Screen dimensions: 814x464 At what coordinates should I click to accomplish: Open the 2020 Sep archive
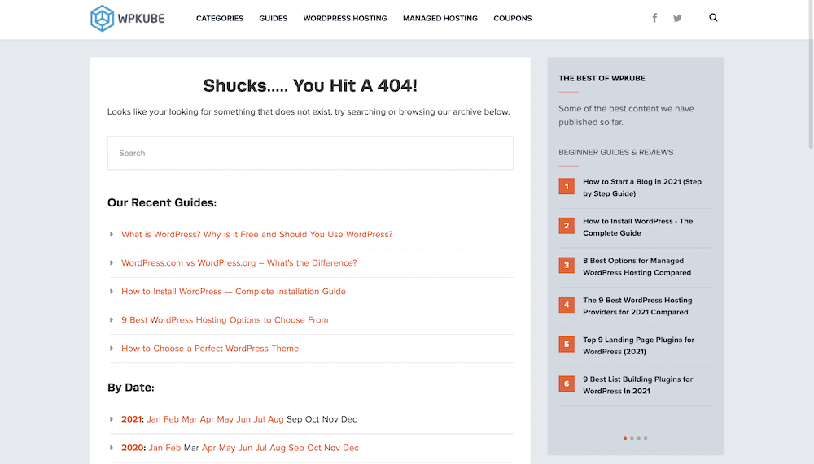pos(296,448)
